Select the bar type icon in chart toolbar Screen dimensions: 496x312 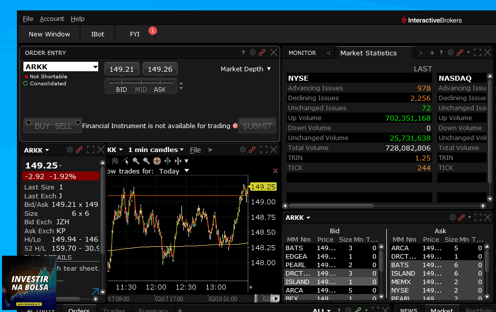click(x=115, y=161)
